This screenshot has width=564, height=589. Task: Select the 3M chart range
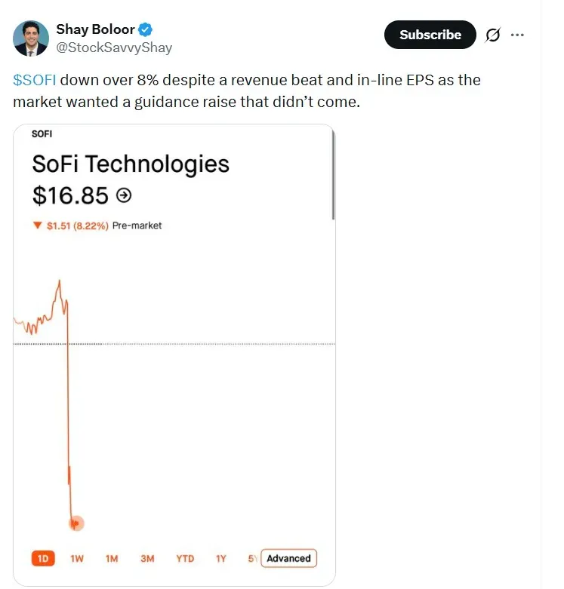[147, 558]
